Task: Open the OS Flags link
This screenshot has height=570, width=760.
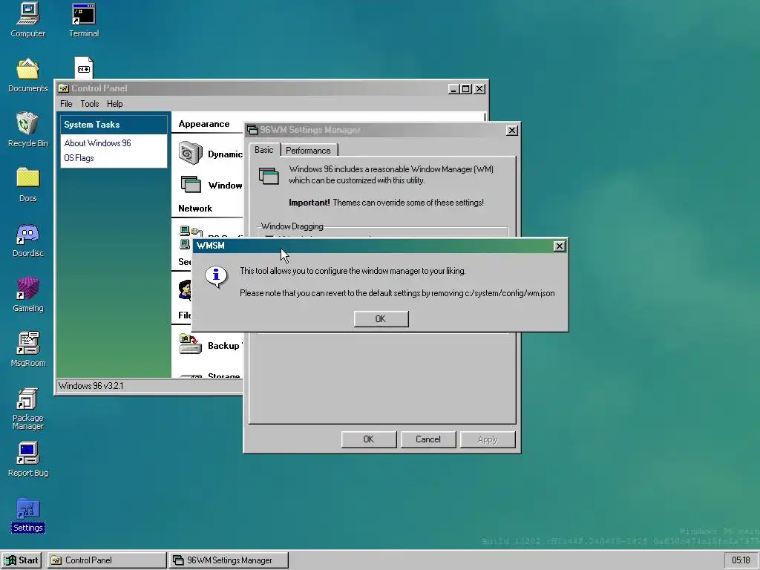Action: pyautogui.click(x=79, y=158)
